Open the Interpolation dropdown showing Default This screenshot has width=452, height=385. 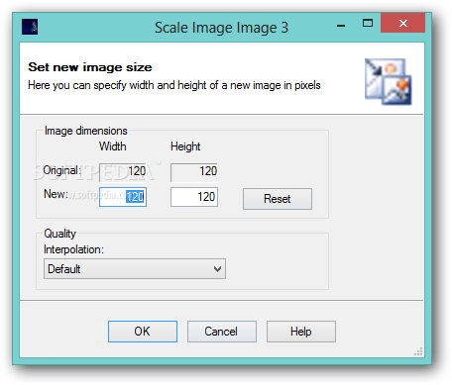tap(135, 269)
